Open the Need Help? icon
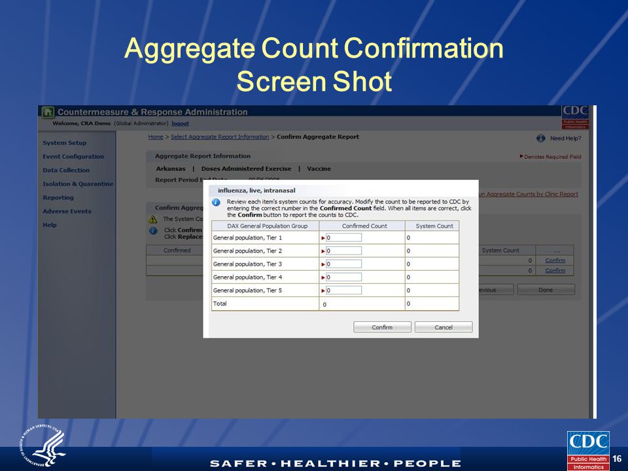The image size is (628, 471). pyautogui.click(x=541, y=138)
